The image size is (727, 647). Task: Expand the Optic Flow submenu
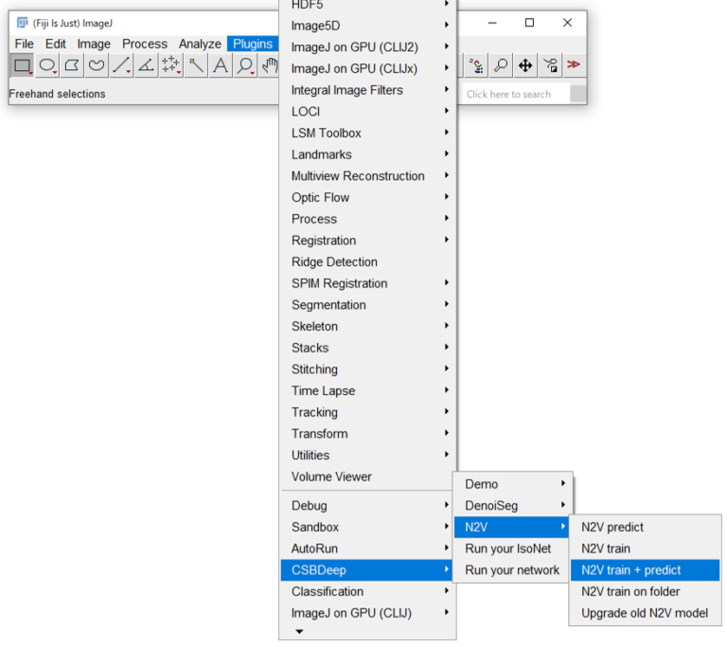click(x=368, y=198)
